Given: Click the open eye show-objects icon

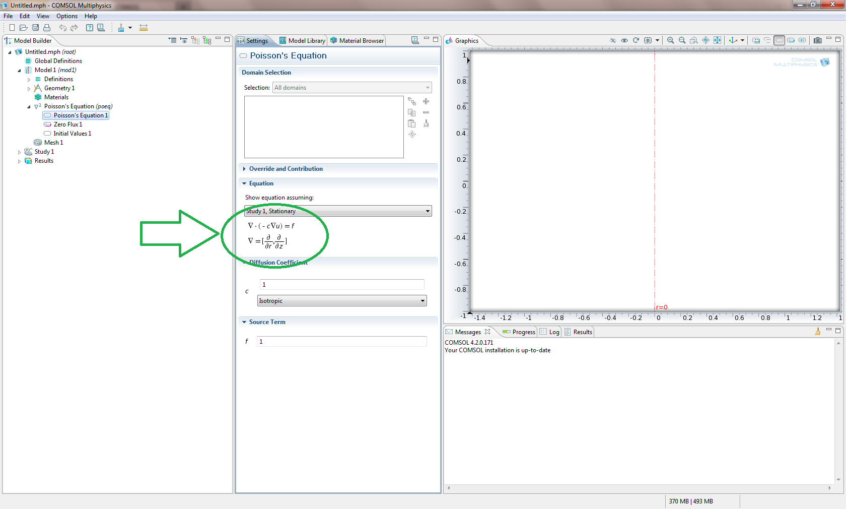Looking at the screenshot, I should point(624,40).
